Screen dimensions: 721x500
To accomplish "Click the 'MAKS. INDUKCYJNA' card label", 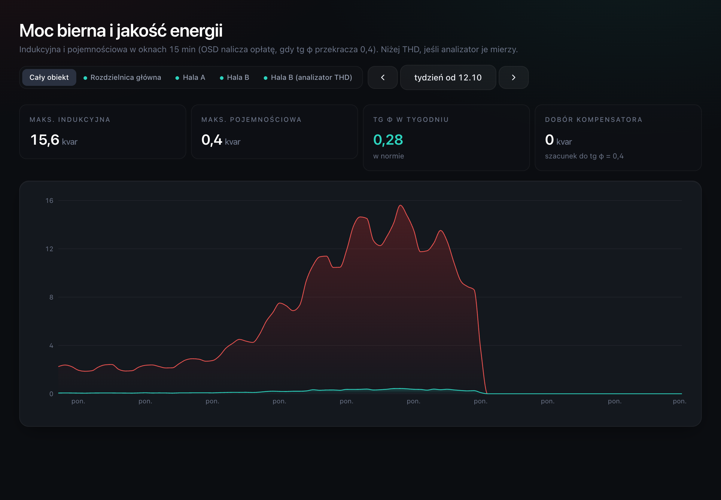I will pyautogui.click(x=70, y=120).
